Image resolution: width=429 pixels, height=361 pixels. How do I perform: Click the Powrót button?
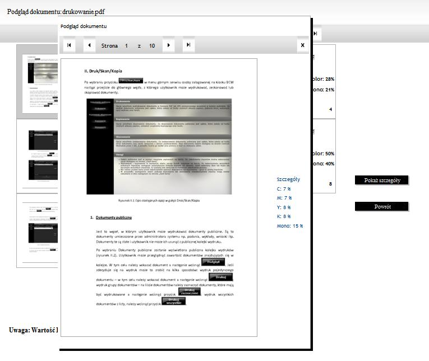coord(382,206)
